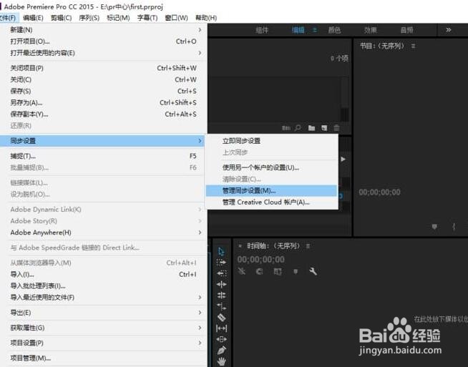Select the Pen tool
The width and height of the screenshot is (468, 367).
pos(221,351)
